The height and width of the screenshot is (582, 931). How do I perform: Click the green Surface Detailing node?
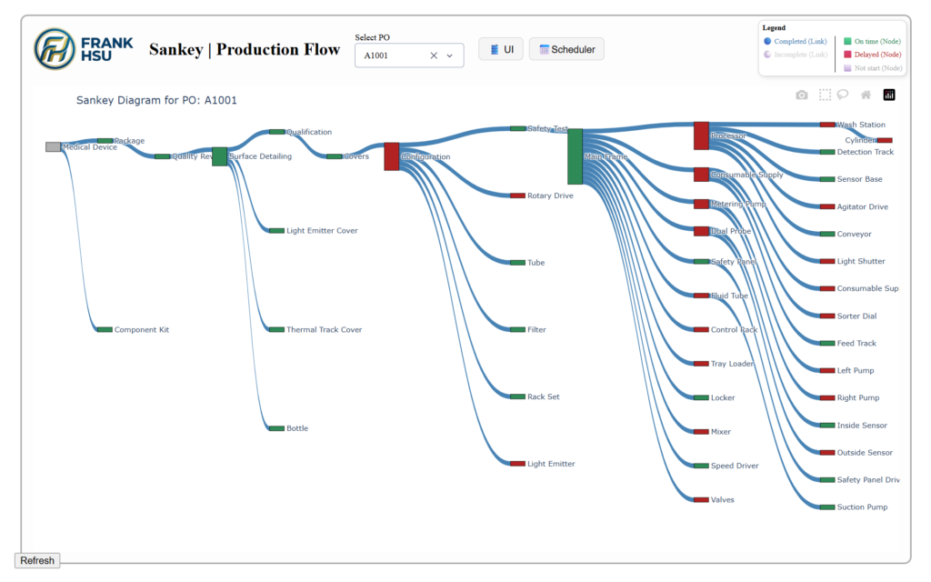point(219,156)
